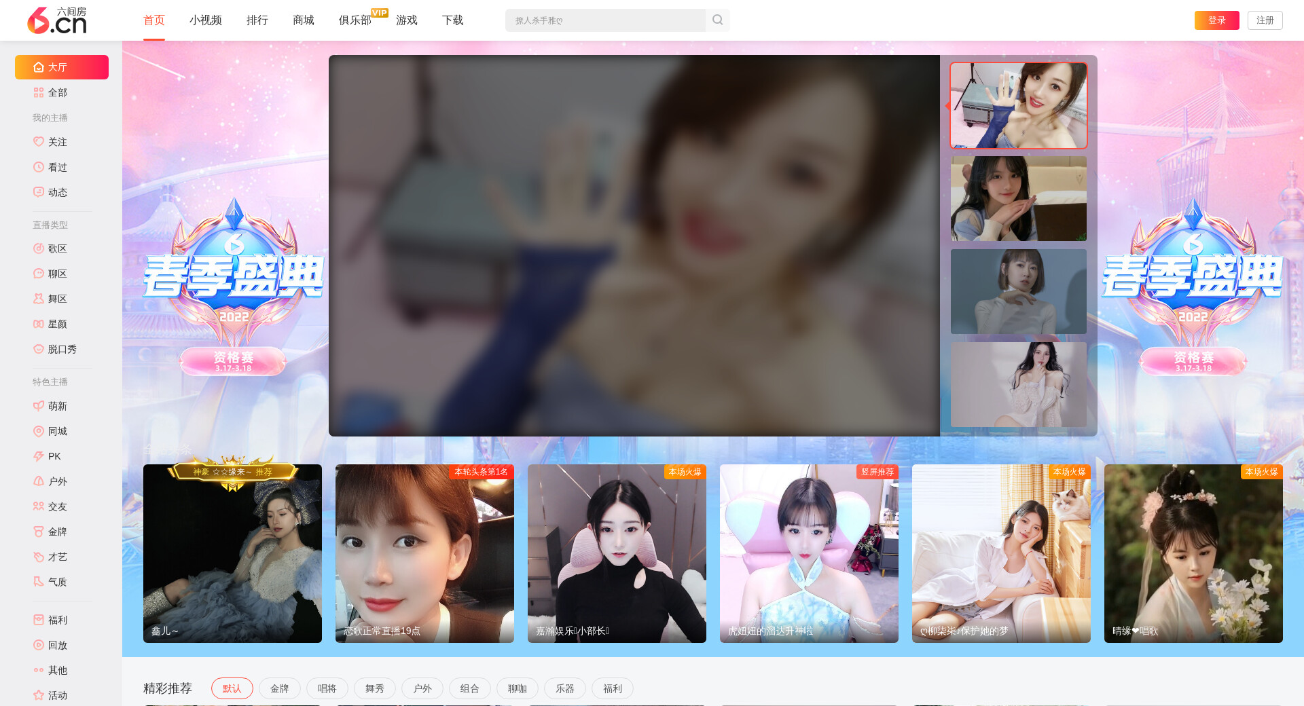Click the 歌区 icon in sidebar
1304x706 pixels.
(x=39, y=248)
